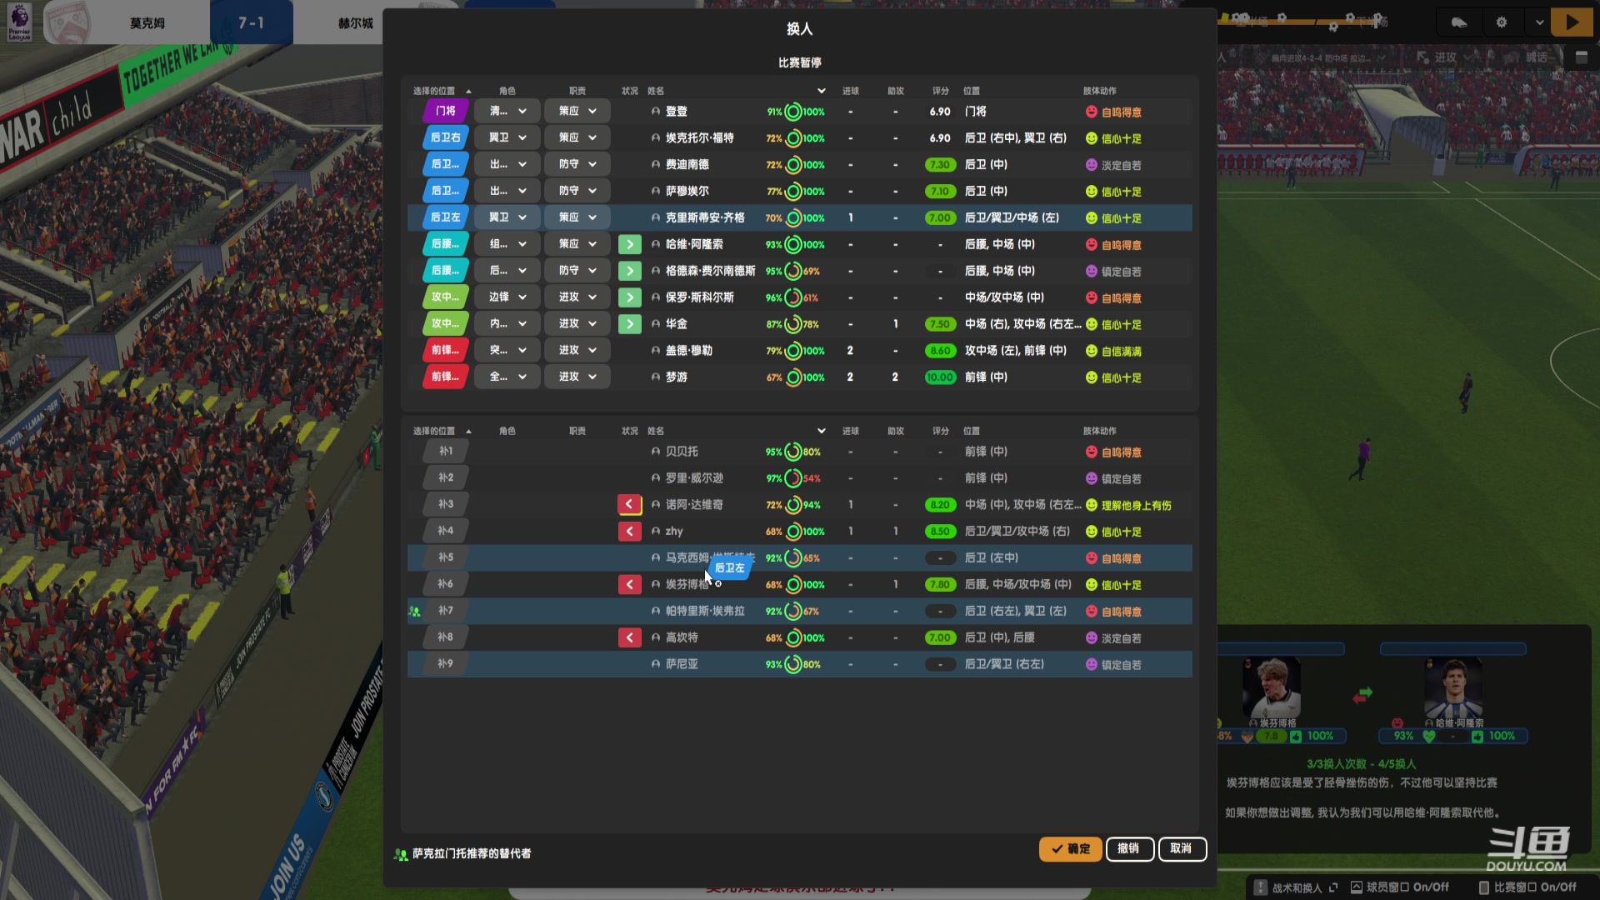Open the settings gear icon

[x=1502, y=22]
